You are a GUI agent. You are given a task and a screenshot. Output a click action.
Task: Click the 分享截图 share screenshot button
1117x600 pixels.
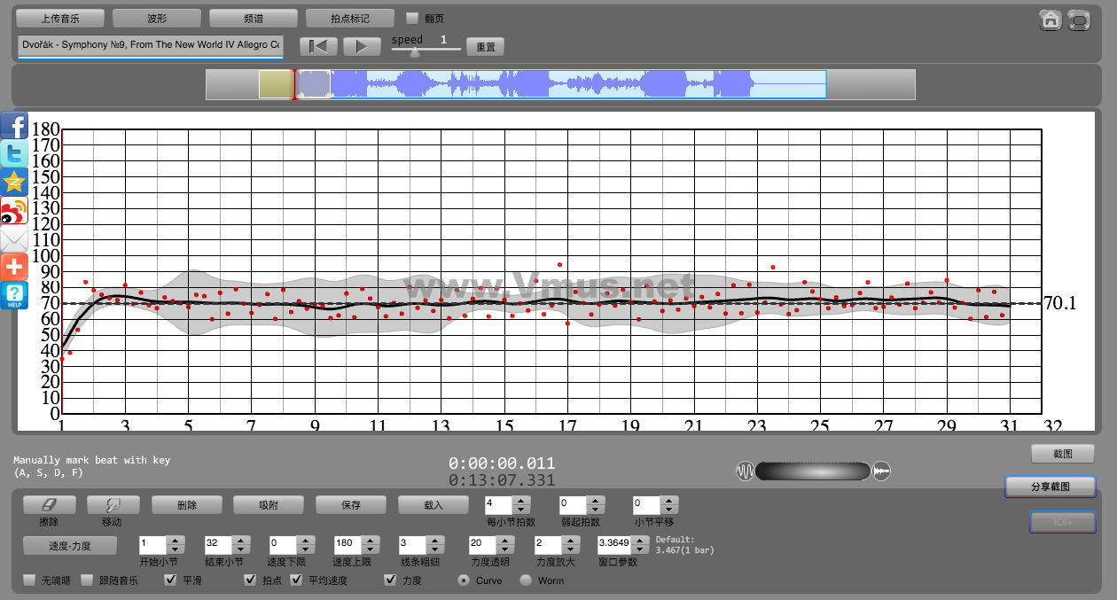(1050, 487)
